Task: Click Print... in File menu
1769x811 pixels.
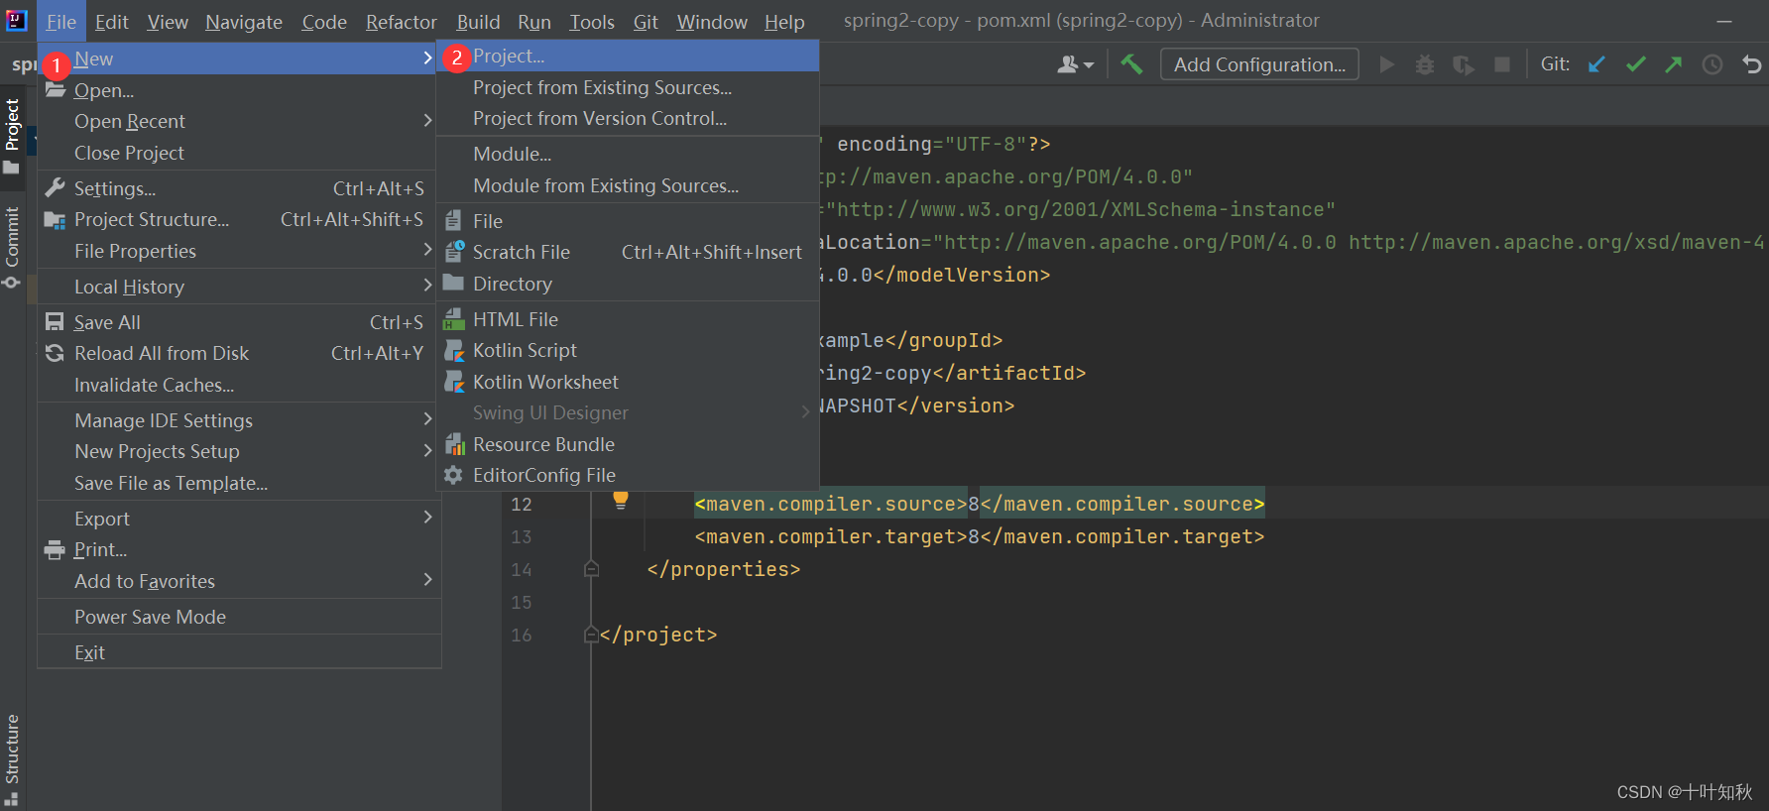Action: [x=239, y=549]
